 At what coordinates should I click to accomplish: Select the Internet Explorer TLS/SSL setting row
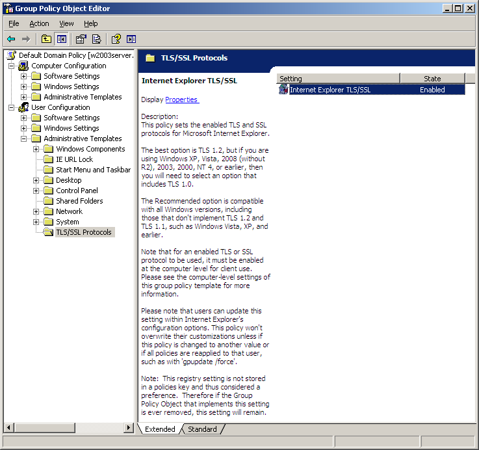(x=372, y=90)
